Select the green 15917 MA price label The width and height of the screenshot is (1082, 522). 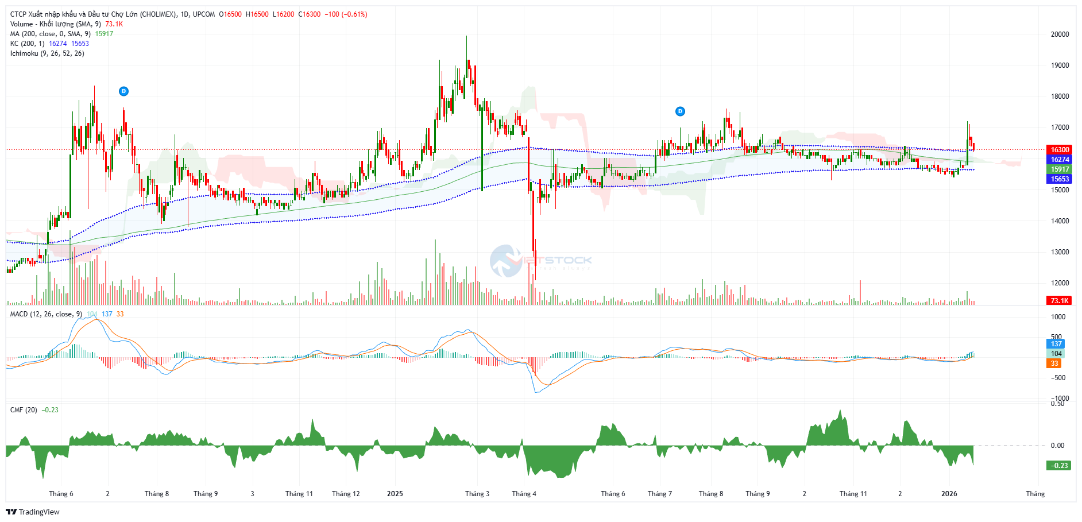[x=1059, y=169]
